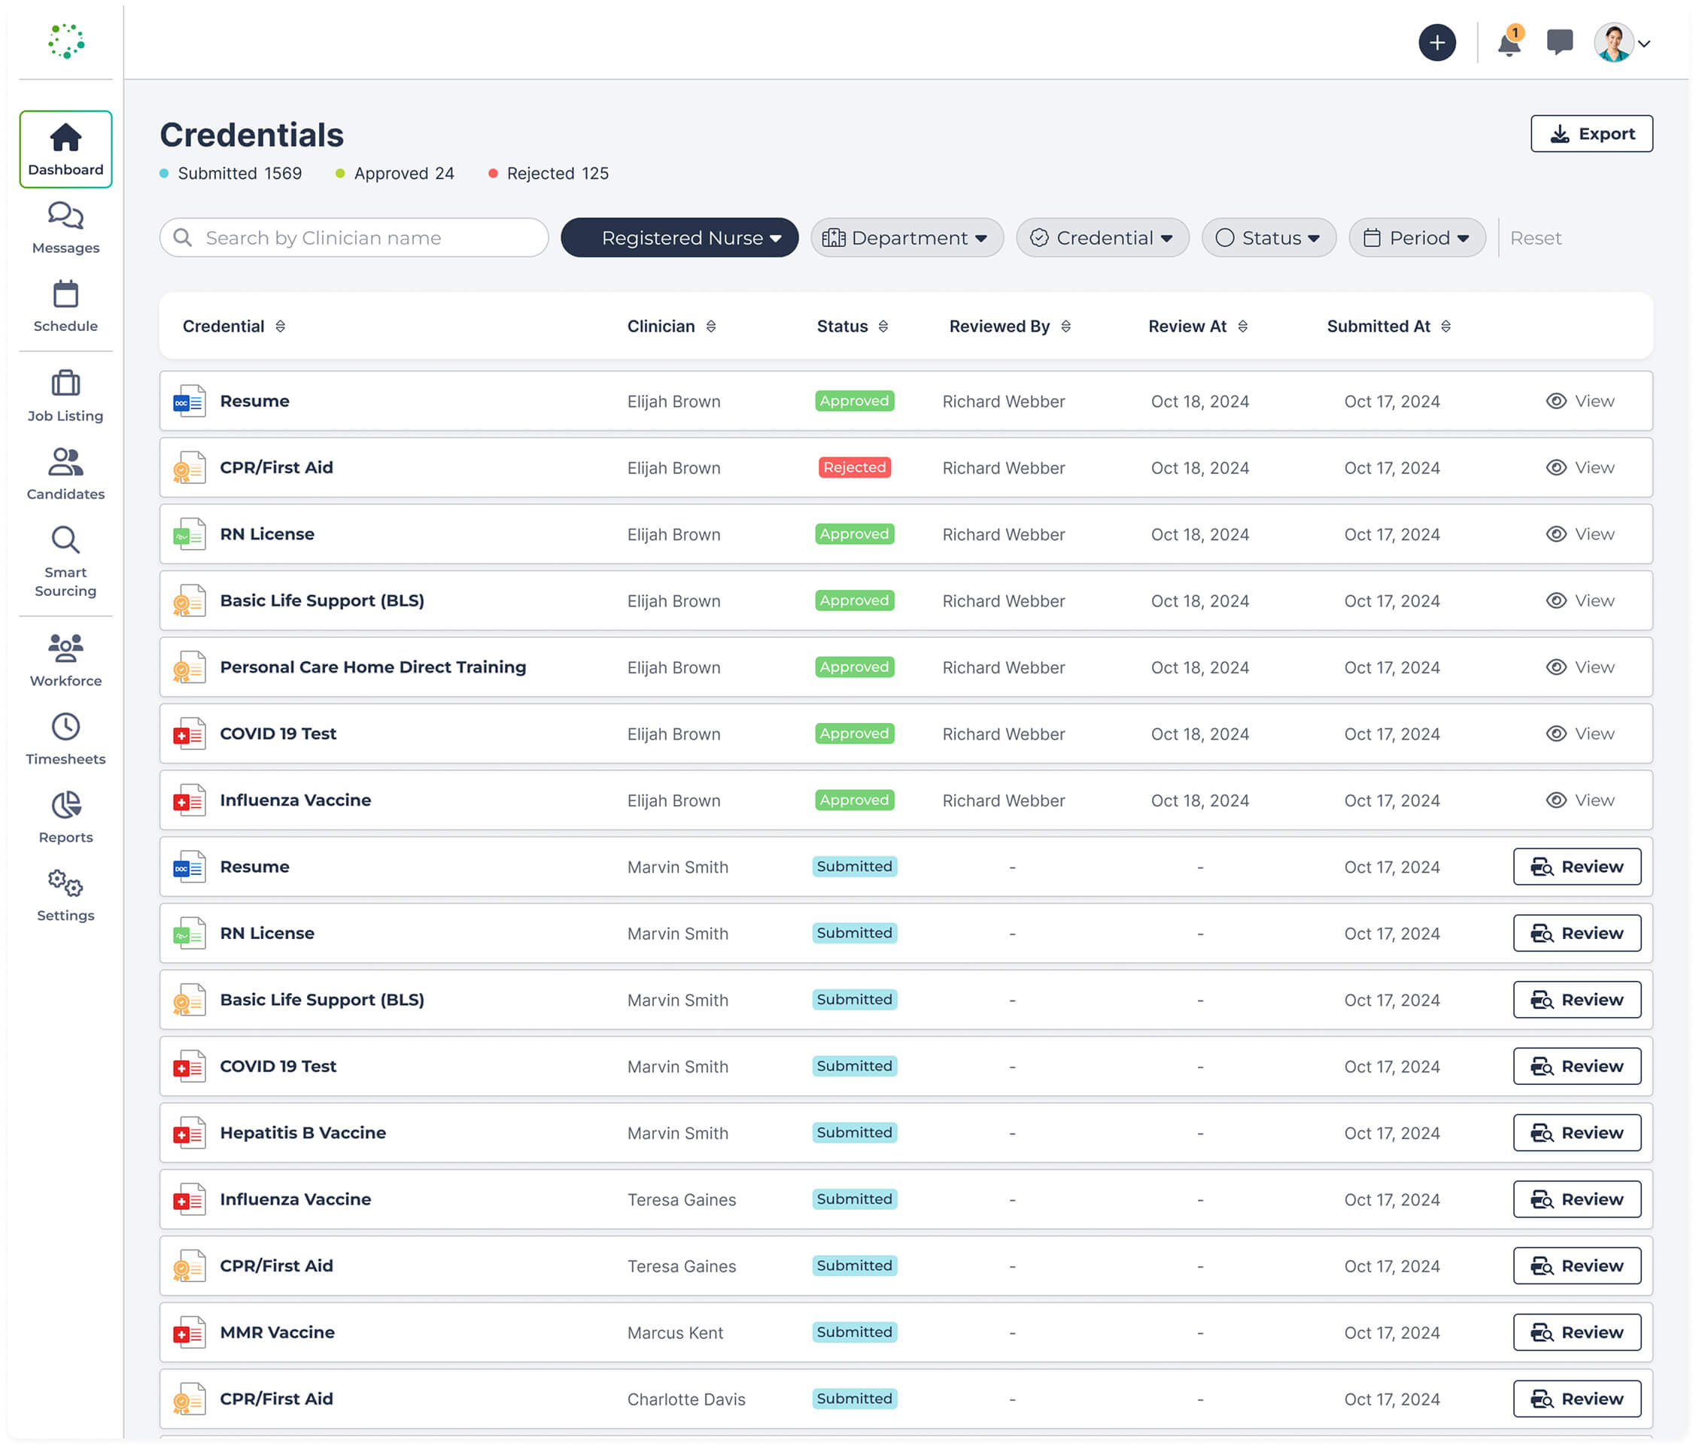Click the plus add button in header
Viewport: 1696px width, 1449px height.
click(1436, 43)
